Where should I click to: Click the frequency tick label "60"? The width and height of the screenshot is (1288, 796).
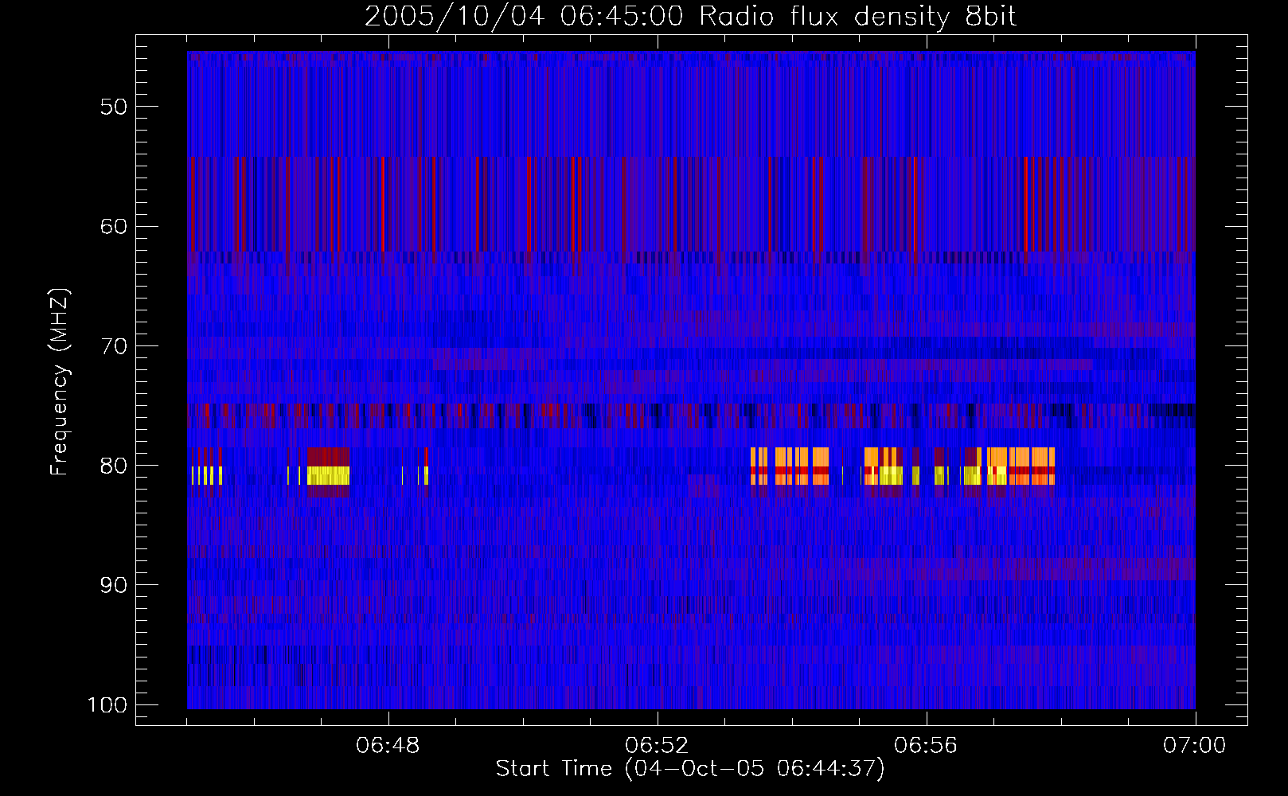[x=114, y=226]
